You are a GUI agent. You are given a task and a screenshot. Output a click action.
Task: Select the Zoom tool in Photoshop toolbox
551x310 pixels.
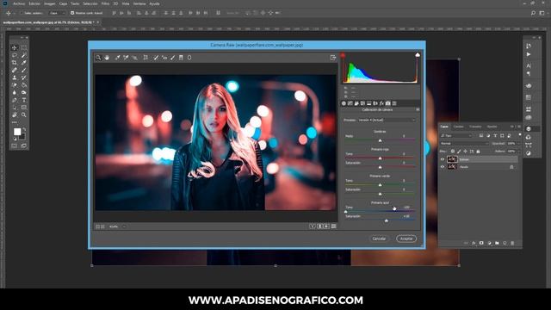click(24, 115)
